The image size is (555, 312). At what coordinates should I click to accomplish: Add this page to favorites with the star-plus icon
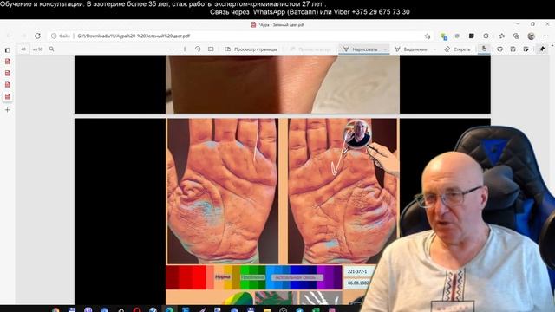point(428,36)
